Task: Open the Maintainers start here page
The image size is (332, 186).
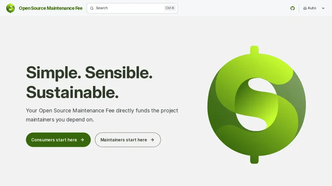Action: (x=128, y=140)
